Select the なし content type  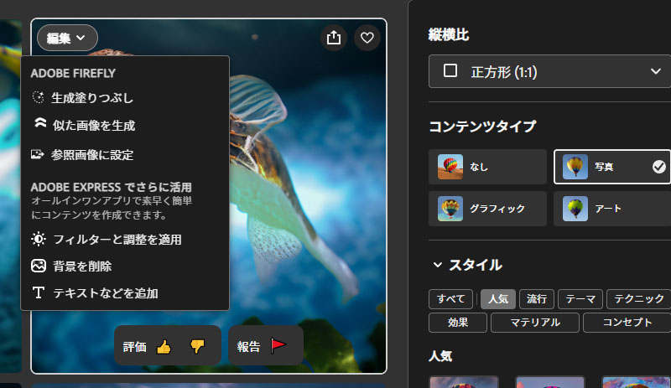(487, 167)
